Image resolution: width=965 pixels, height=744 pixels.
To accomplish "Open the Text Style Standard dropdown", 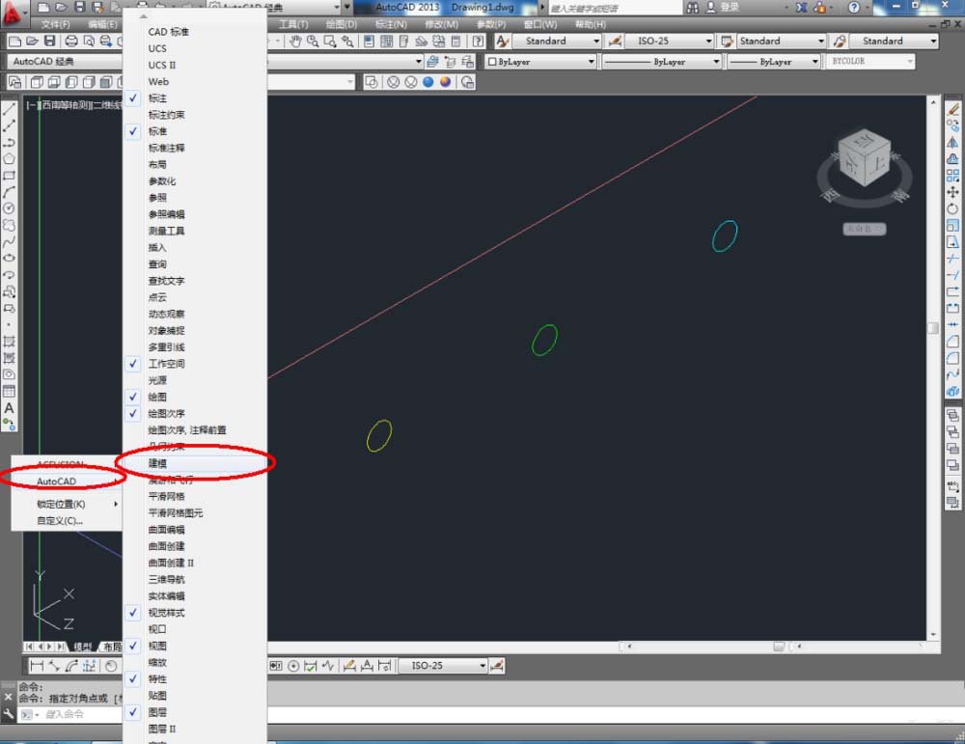I will point(595,41).
